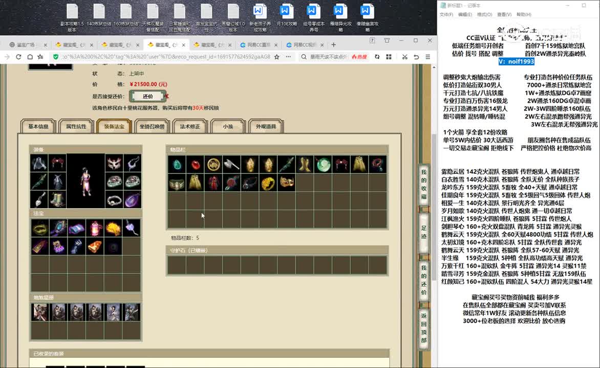Go to the browser home page icon
Image resolution: width=600 pixels, height=368 pixels.
pyautogui.click(x=30, y=57)
